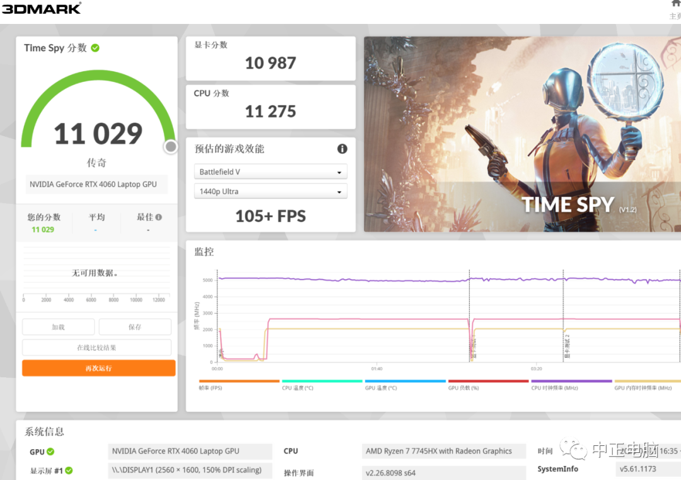Open the Battlefield V game dropdown

pos(271,172)
